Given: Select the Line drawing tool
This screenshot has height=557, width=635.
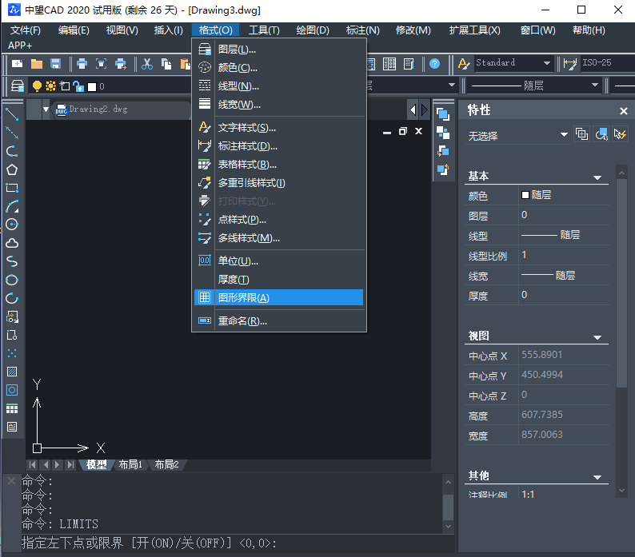Looking at the screenshot, I should (12, 114).
